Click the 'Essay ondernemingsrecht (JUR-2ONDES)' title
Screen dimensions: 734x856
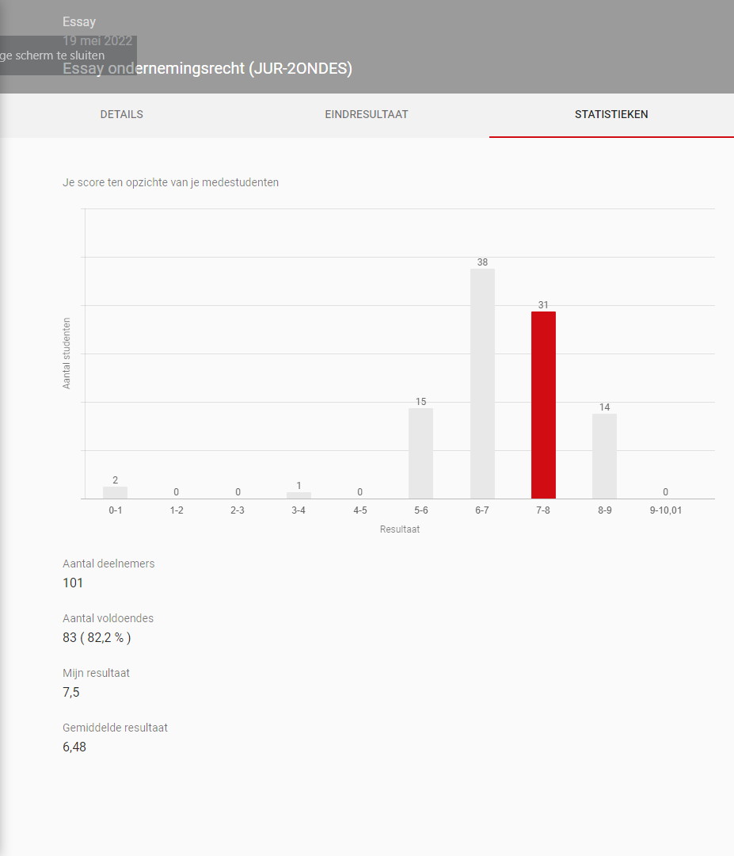pos(207,69)
